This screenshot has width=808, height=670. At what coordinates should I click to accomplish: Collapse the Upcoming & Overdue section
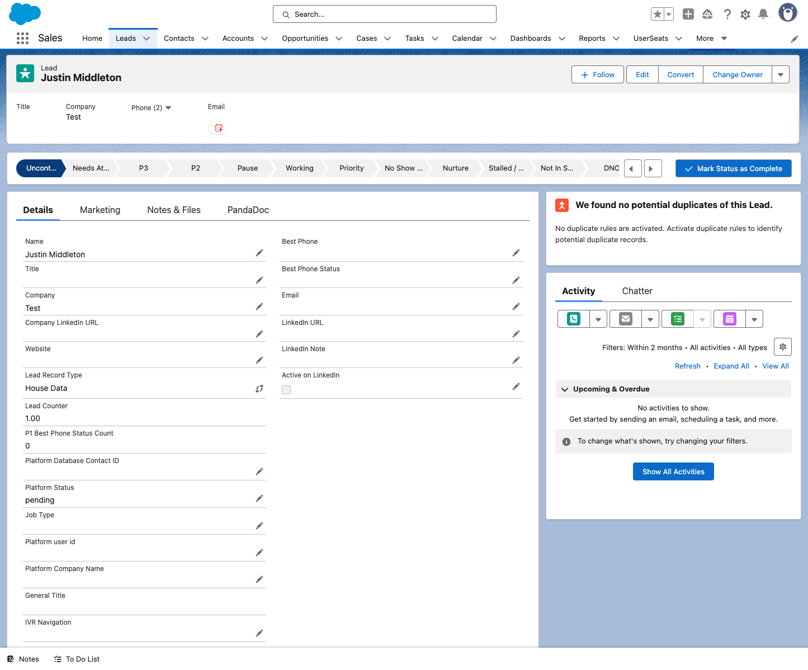(x=565, y=389)
